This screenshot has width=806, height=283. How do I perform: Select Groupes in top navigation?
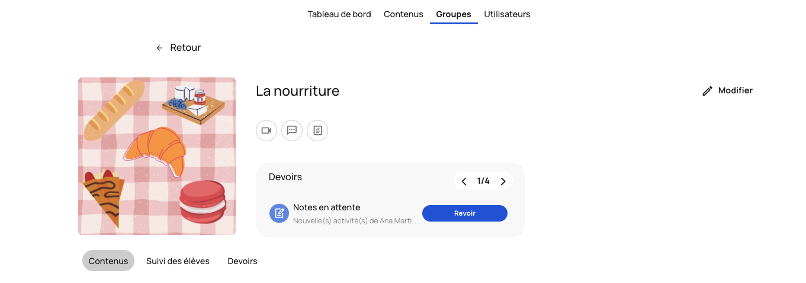click(x=454, y=14)
